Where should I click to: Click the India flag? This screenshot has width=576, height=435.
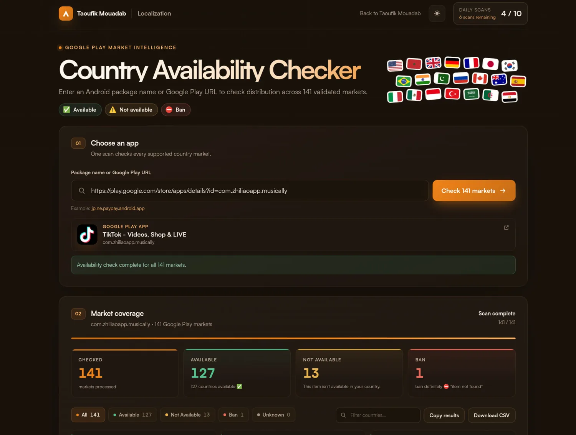[423, 79]
